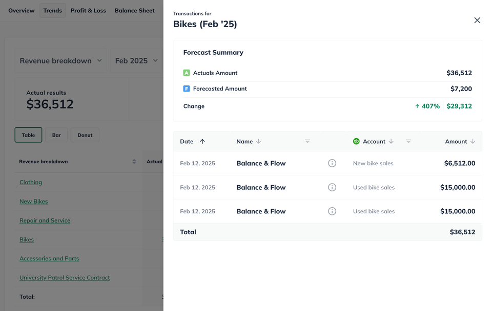This screenshot has height=311, width=492.
Task: Switch to the Overview tab
Action: (22, 10)
